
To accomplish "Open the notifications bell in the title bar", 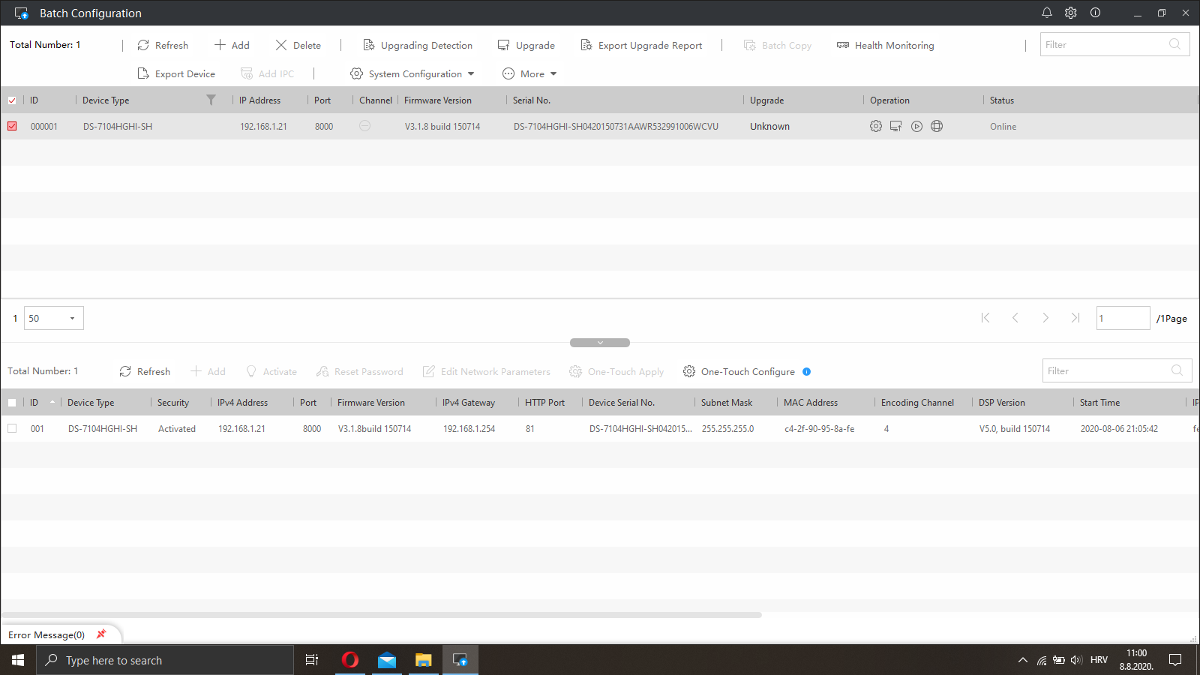I will point(1047,13).
